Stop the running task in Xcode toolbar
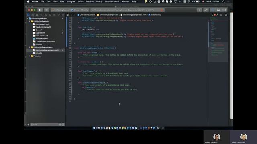 pyautogui.click(x=47, y=10)
